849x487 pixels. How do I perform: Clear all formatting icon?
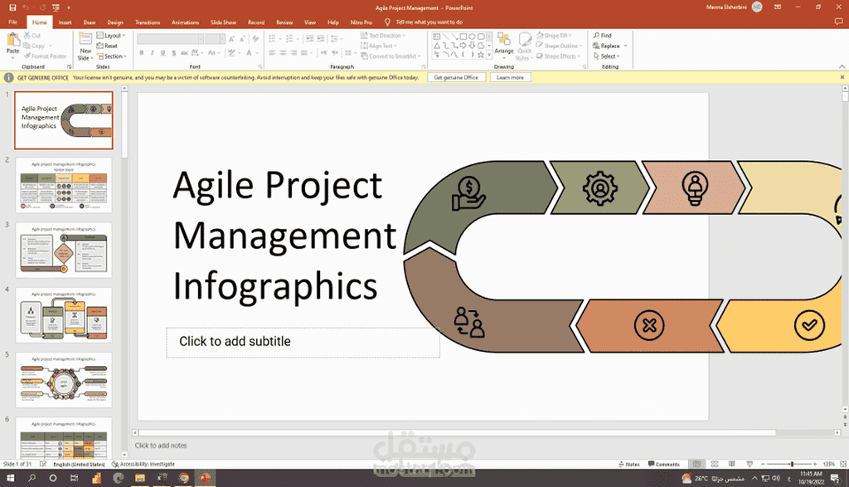pos(255,38)
